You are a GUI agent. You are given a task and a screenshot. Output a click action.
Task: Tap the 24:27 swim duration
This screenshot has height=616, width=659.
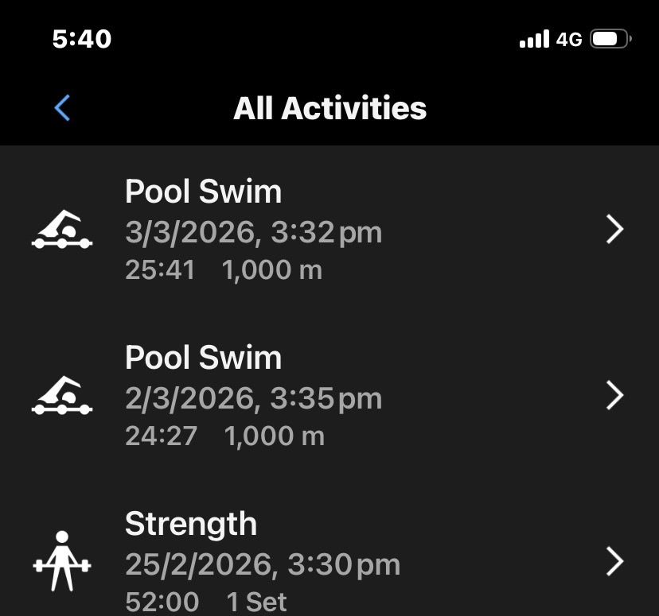click(161, 436)
